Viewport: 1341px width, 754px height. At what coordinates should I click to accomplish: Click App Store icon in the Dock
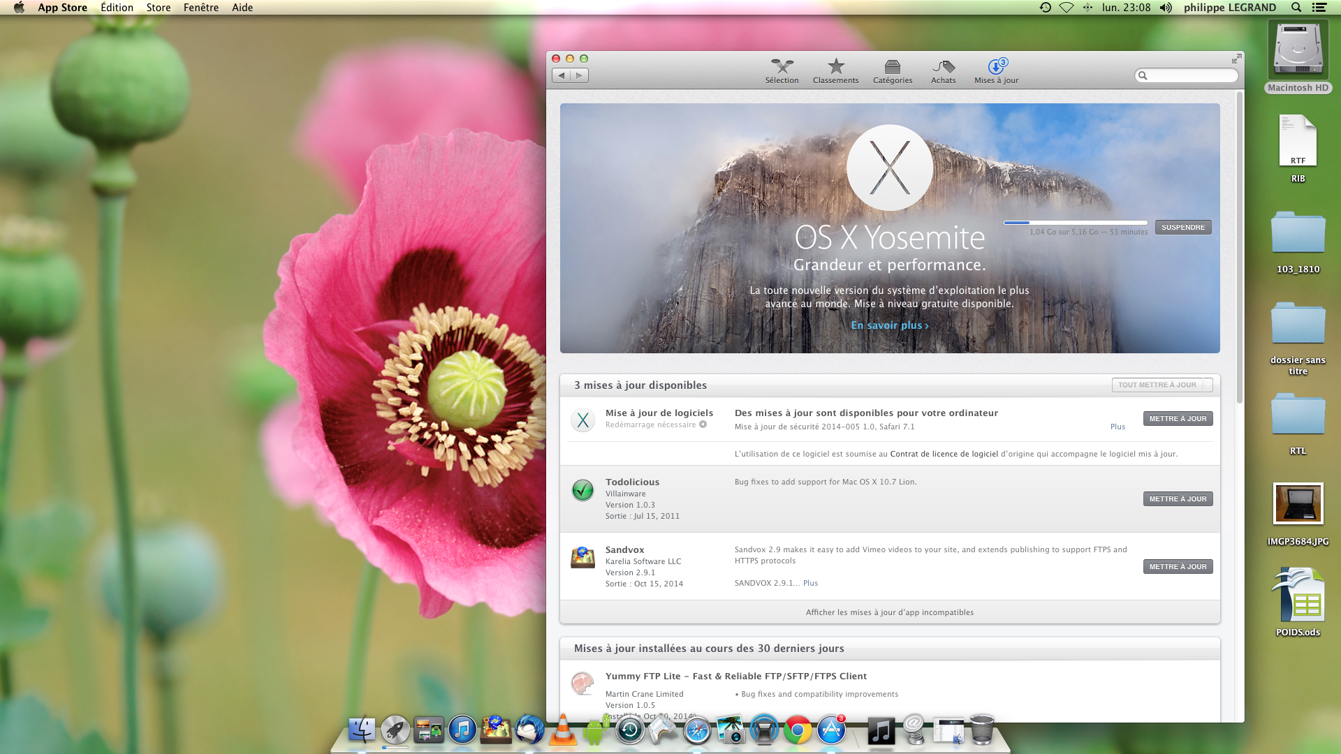[x=831, y=730]
